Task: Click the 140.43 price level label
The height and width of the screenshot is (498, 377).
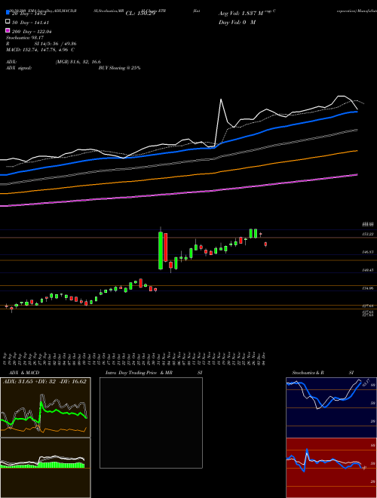Action: (368, 270)
